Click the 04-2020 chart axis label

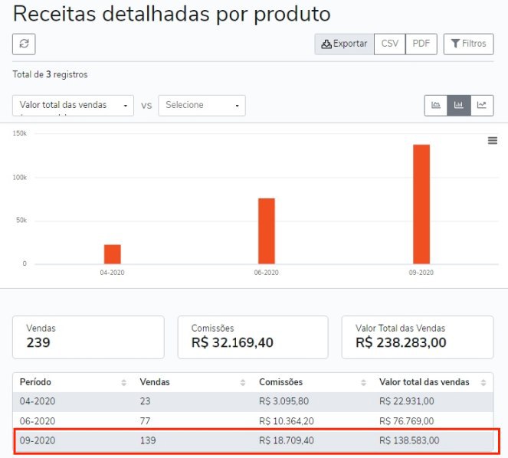pos(112,273)
